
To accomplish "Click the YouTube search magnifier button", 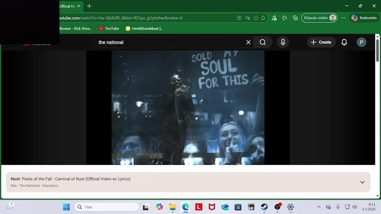I will [x=263, y=42].
